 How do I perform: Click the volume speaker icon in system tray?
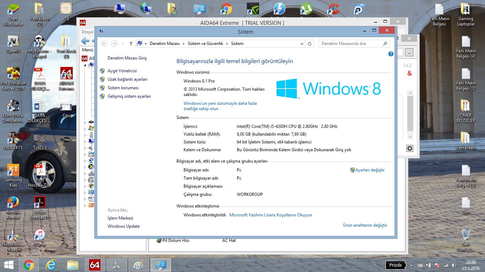pos(454,265)
